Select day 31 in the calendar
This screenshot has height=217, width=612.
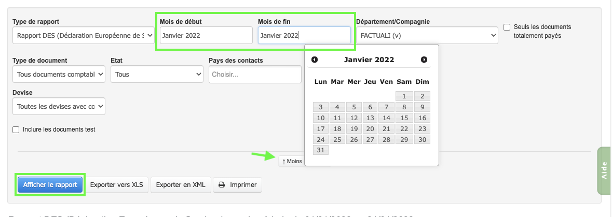(x=321, y=150)
